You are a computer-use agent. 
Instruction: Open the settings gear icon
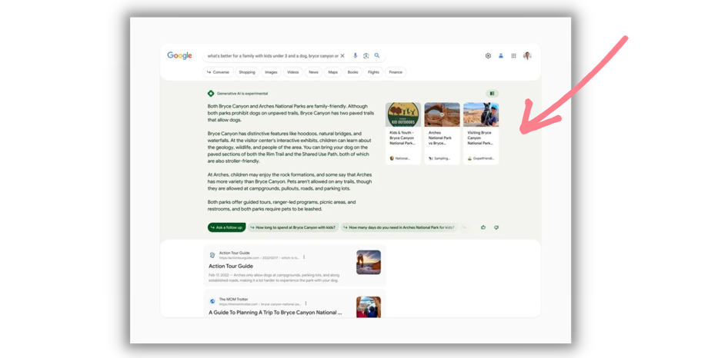[488, 56]
